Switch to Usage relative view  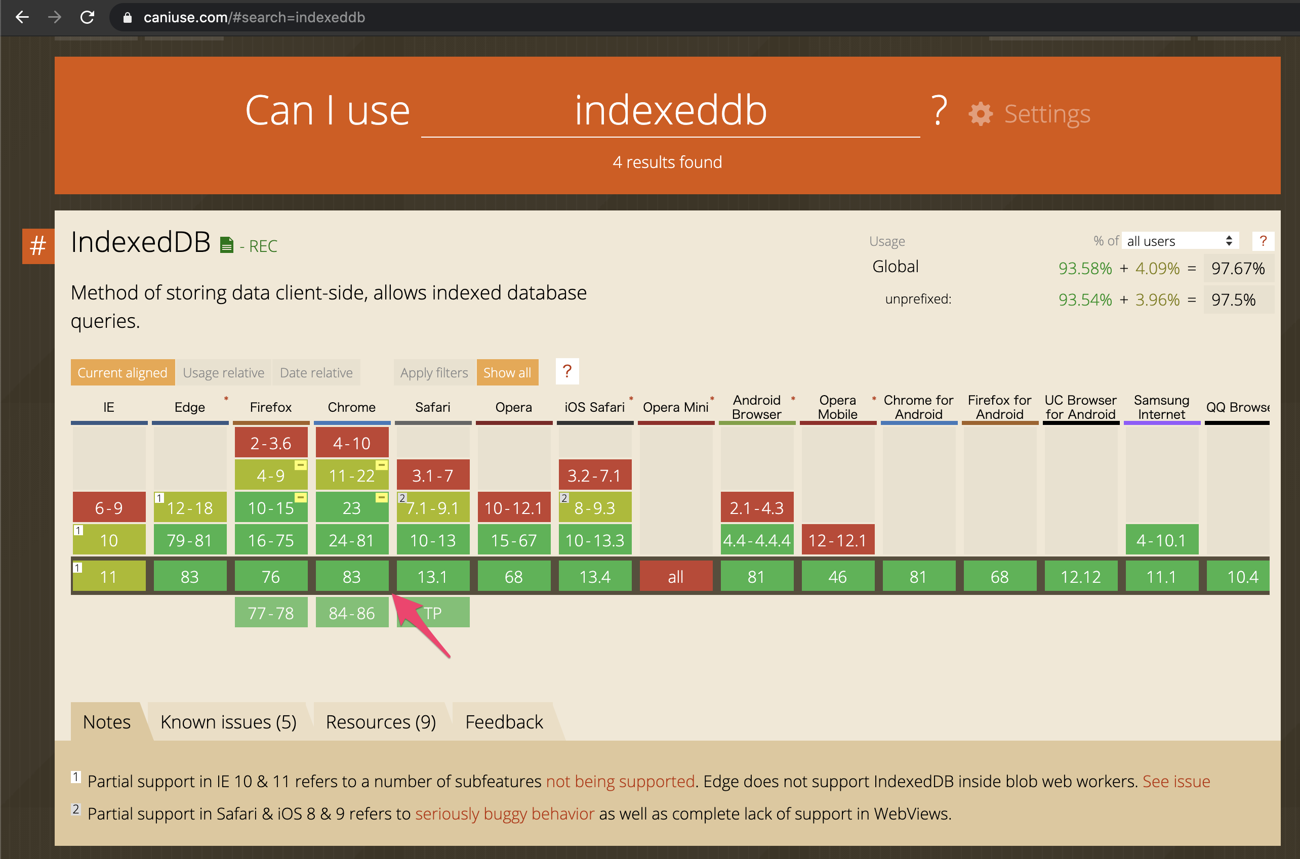[223, 372]
